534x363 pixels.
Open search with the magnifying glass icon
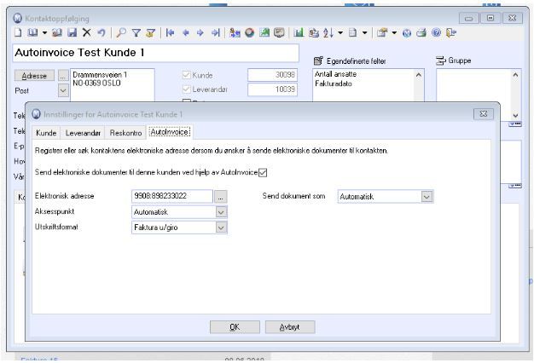coord(121,32)
